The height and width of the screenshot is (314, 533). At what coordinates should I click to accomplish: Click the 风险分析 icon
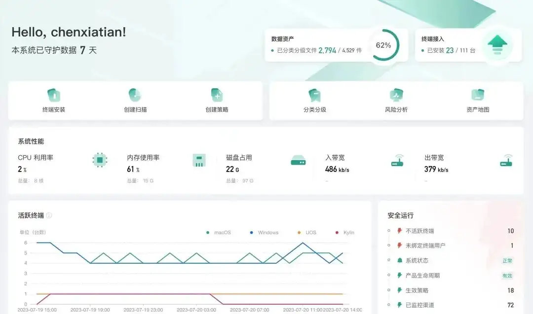point(396,95)
